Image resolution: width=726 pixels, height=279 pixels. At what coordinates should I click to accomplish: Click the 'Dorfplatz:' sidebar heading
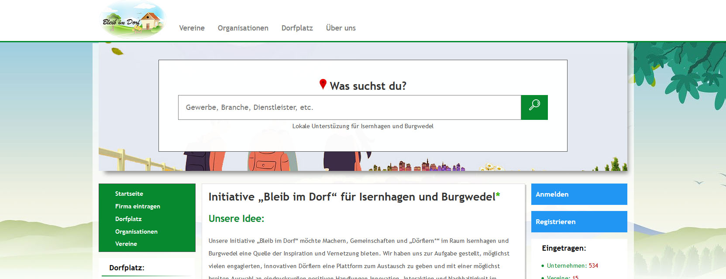click(x=127, y=268)
